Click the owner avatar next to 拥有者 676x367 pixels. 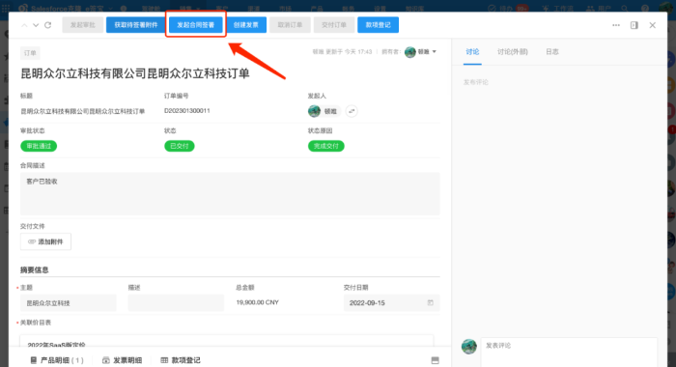pyautogui.click(x=410, y=52)
